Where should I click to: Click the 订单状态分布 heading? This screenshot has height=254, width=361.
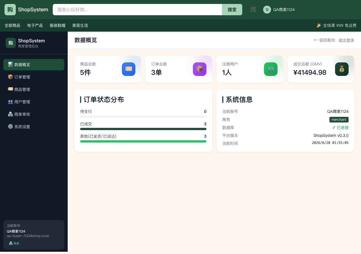(x=104, y=100)
